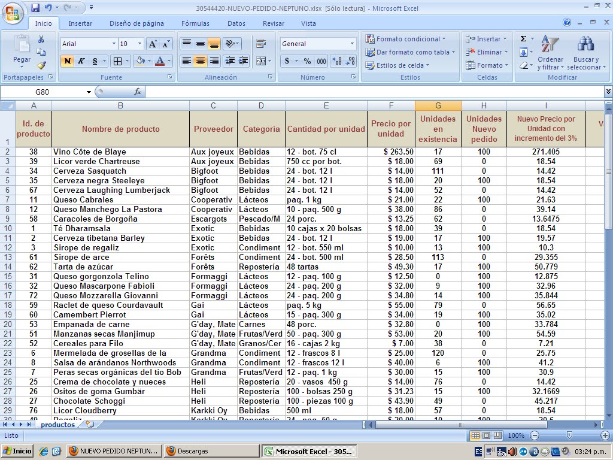Open the Diseño de página tab

[x=136, y=23]
